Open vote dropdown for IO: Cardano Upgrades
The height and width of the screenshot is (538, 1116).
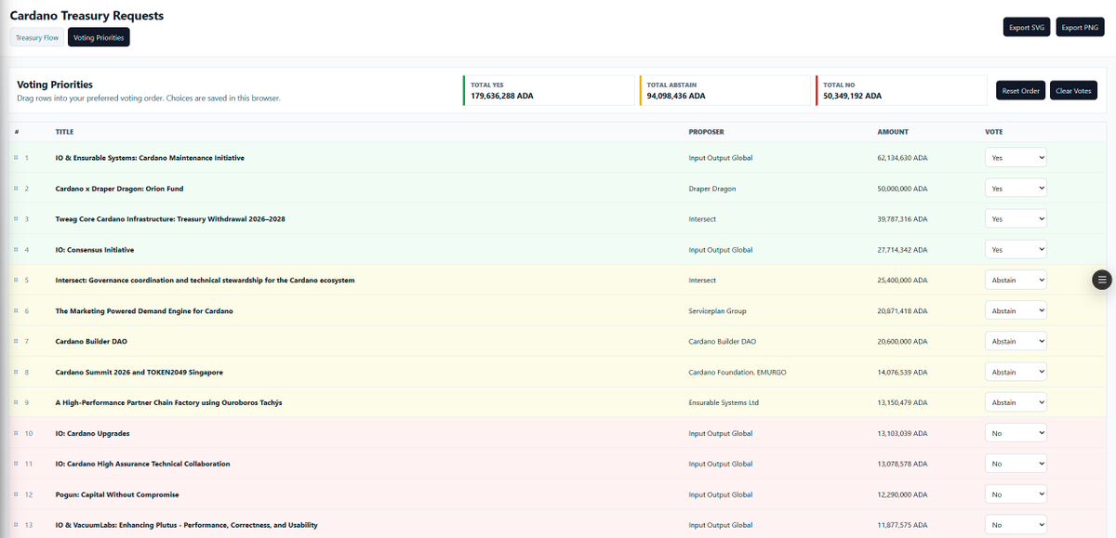click(x=1016, y=433)
